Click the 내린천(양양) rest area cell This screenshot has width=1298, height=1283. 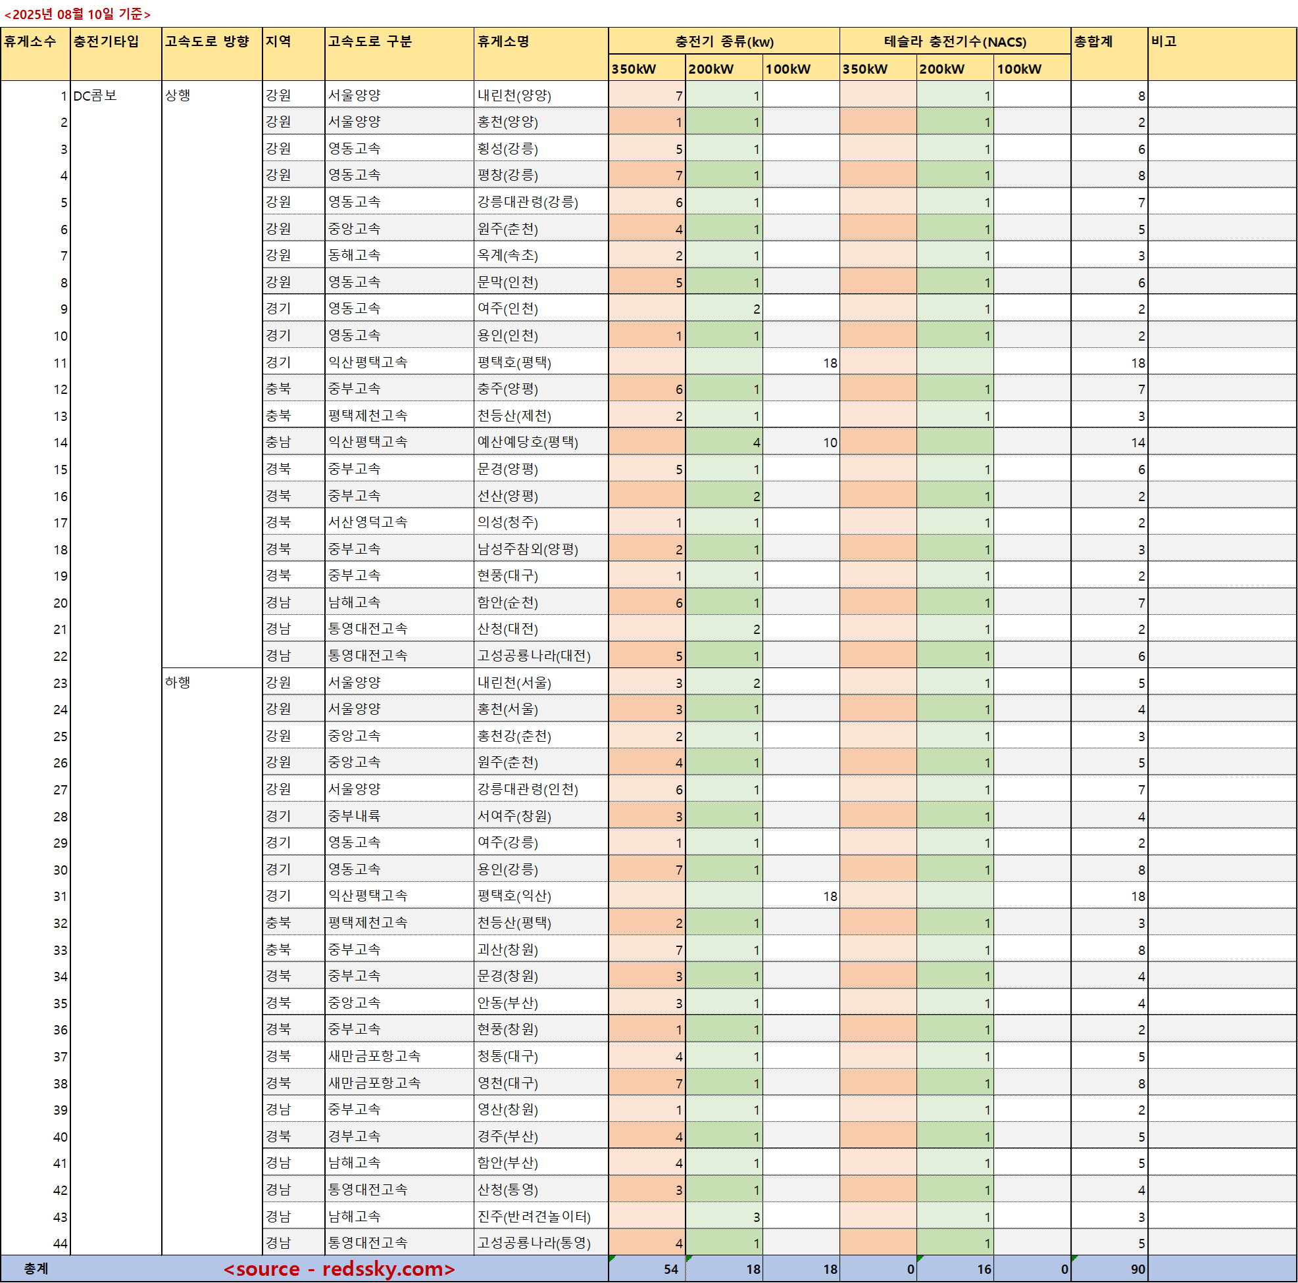[x=514, y=95]
